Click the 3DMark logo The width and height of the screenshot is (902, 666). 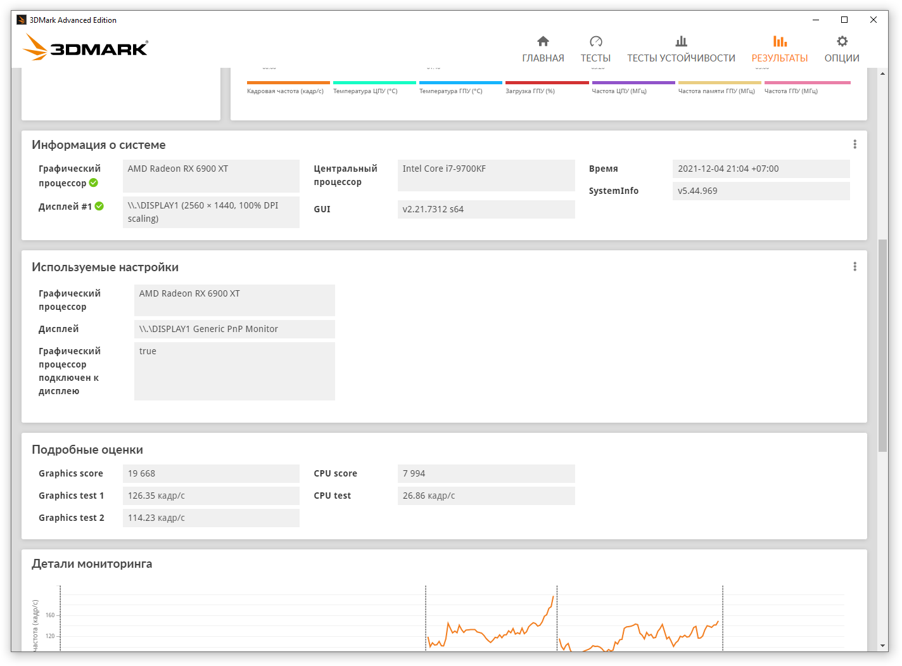(x=86, y=48)
